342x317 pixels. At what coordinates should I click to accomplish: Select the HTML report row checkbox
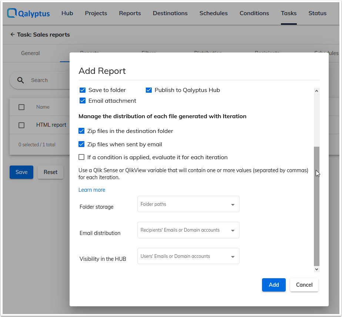[x=21, y=125]
